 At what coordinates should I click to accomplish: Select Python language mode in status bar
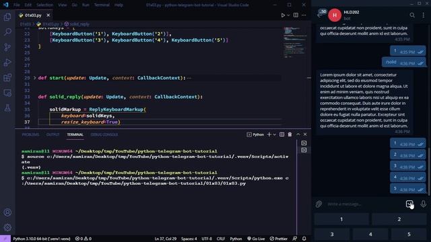click(x=236, y=239)
